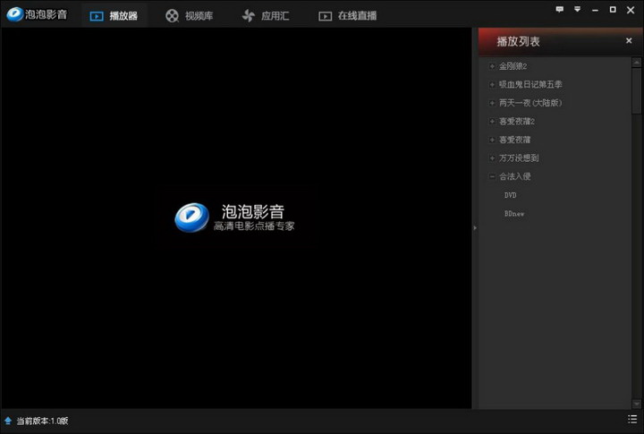Screen dimensions: 644x434
Task: Open the 视频库 tab
Action: coord(190,16)
